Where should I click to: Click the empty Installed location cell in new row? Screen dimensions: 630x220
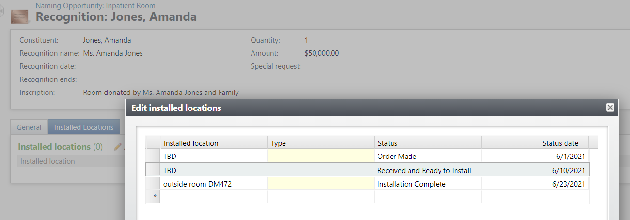click(x=213, y=197)
